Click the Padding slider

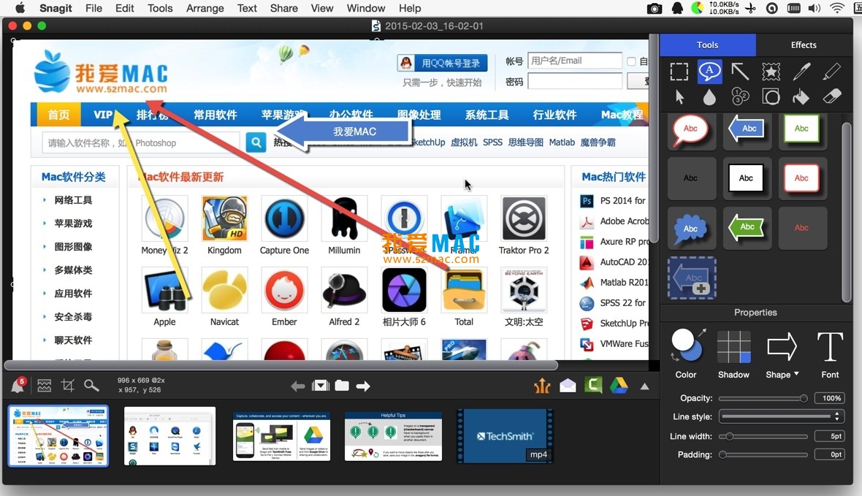click(x=763, y=455)
